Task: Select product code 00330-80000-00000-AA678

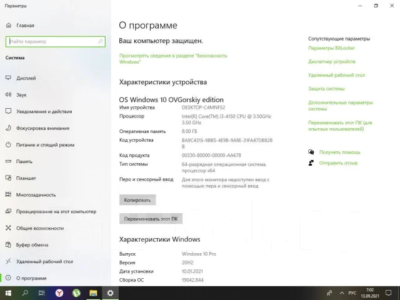Action: pyautogui.click(x=211, y=155)
